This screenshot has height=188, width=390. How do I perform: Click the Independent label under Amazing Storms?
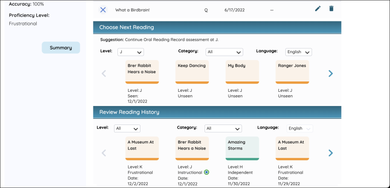[x=240, y=172]
